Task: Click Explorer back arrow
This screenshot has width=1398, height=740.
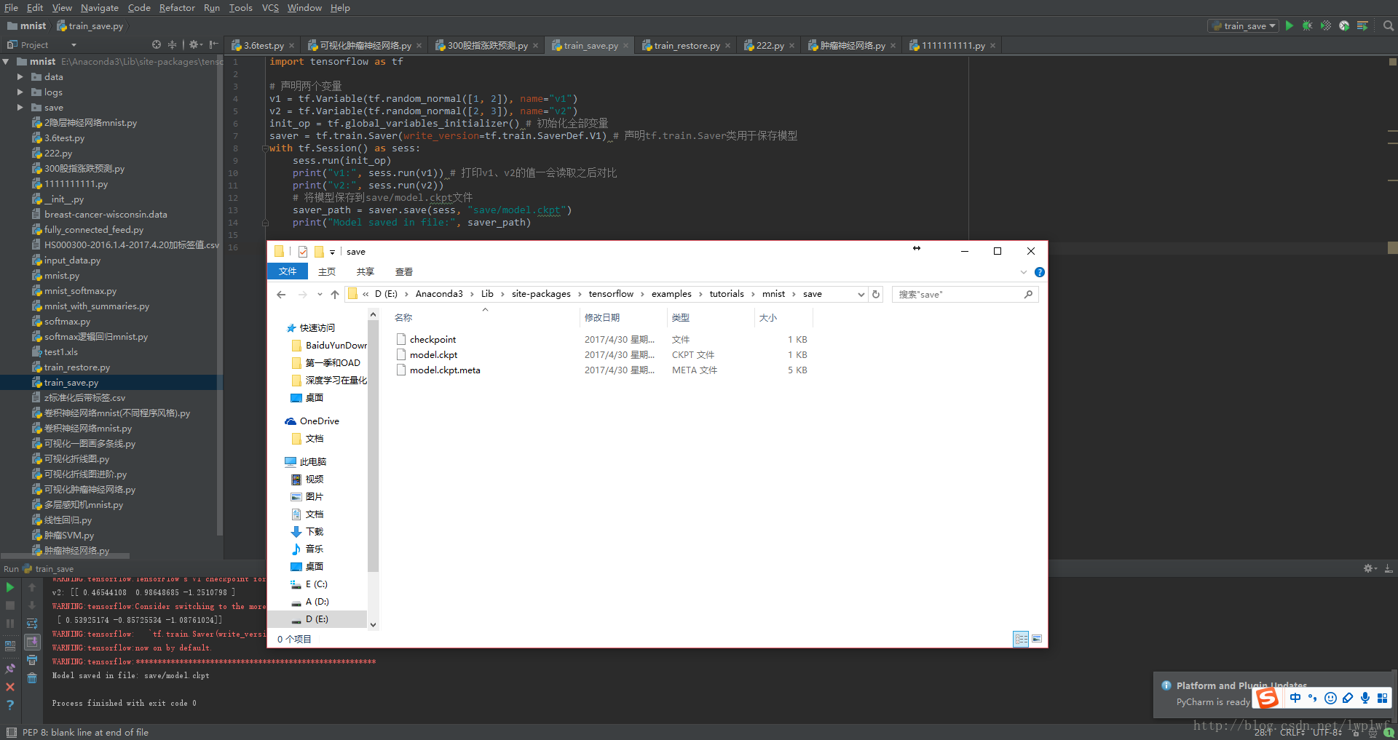Action: point(282,294)
